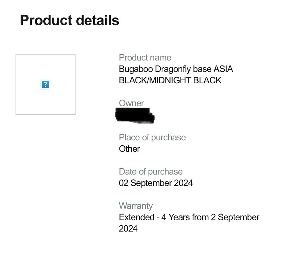Click the Place of purchase label
The width and height of the screenshot is (287, 253).
point(152,138)
